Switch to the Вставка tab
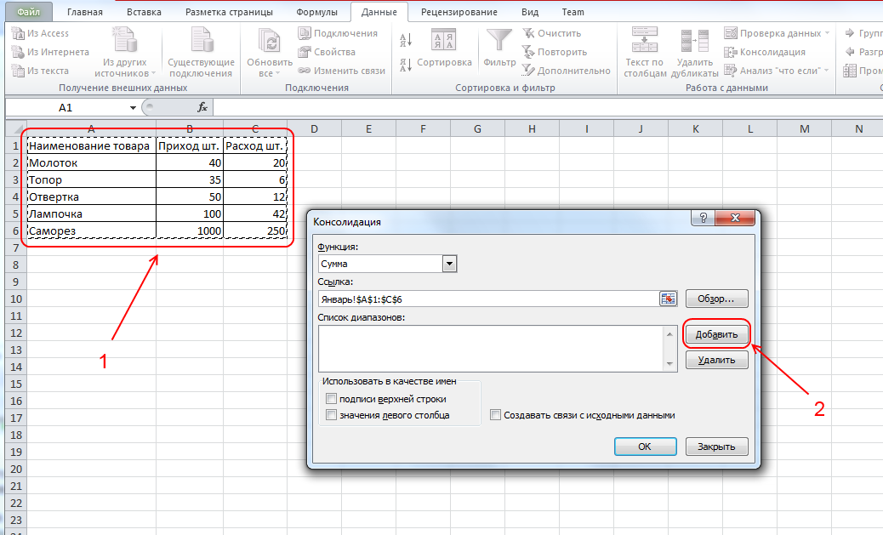Screen dimensions: 883x535 point(144,12)
